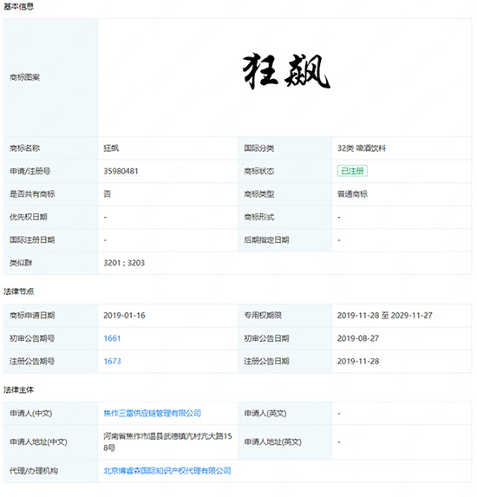Click the 商标形式 label cell
Viewport: 477px width, 497px height.
pos(285,217)
